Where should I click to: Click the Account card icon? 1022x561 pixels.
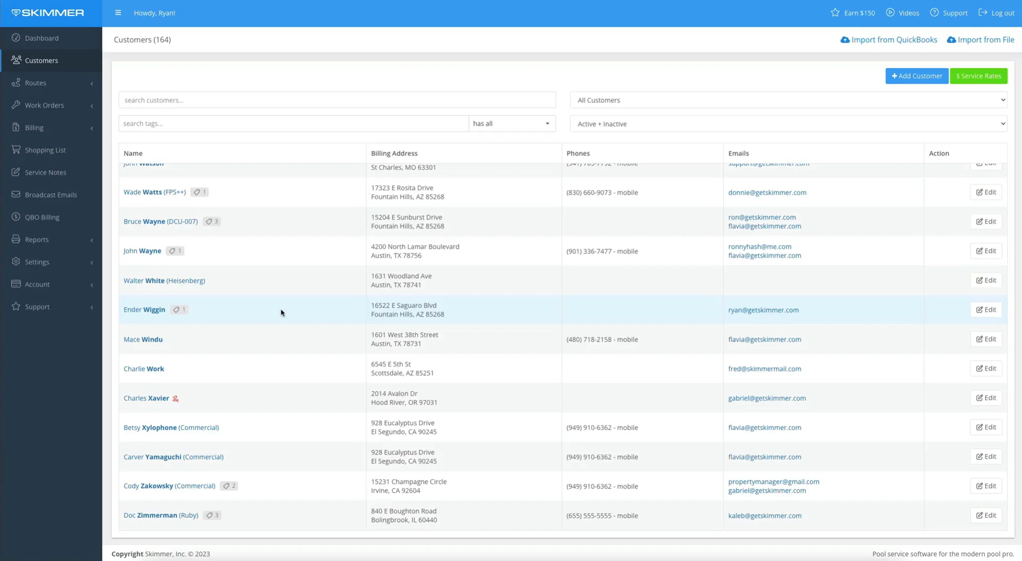click(x=16, y=284)
